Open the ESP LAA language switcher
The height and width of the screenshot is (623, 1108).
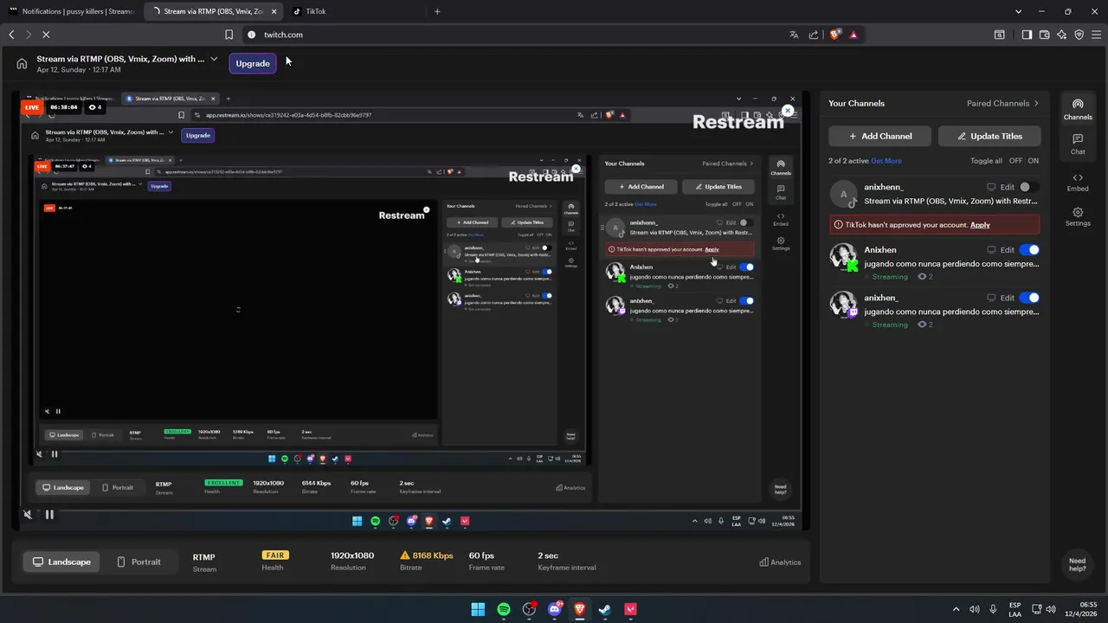click(x=1015, y=609)
